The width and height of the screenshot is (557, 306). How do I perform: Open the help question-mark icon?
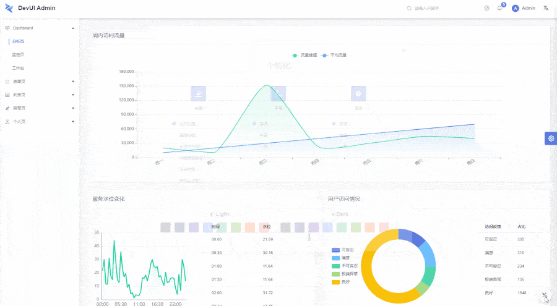point(486,8)
